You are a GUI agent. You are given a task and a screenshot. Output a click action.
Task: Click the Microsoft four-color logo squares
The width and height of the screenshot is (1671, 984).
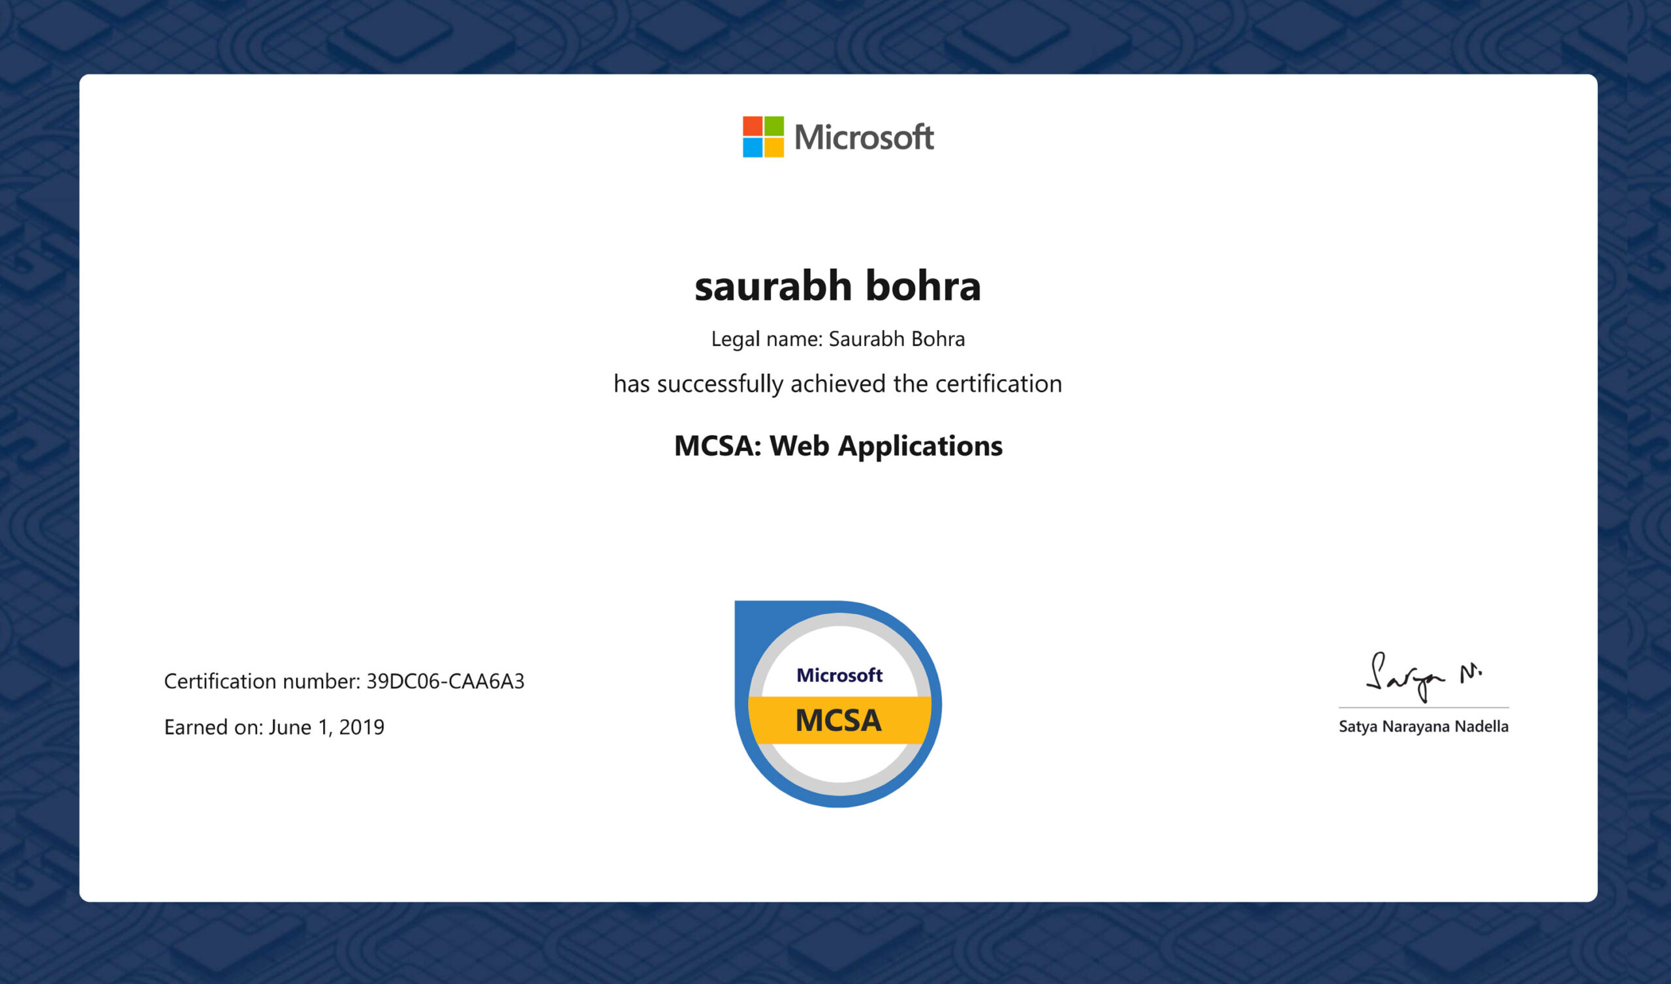click(x=763, y=136)
